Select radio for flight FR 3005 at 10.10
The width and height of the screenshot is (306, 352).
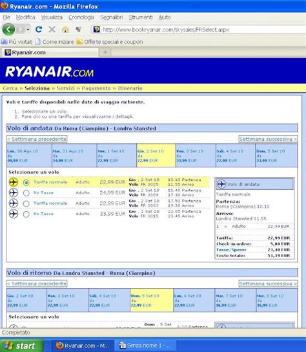tap(26, 182)
